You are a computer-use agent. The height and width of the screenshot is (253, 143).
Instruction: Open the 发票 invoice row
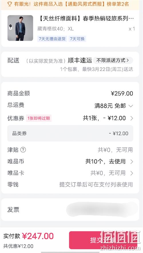pos(70,210)
